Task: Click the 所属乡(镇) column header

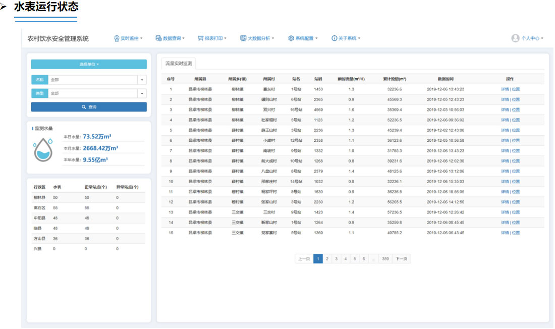Action: pos(237,79)
